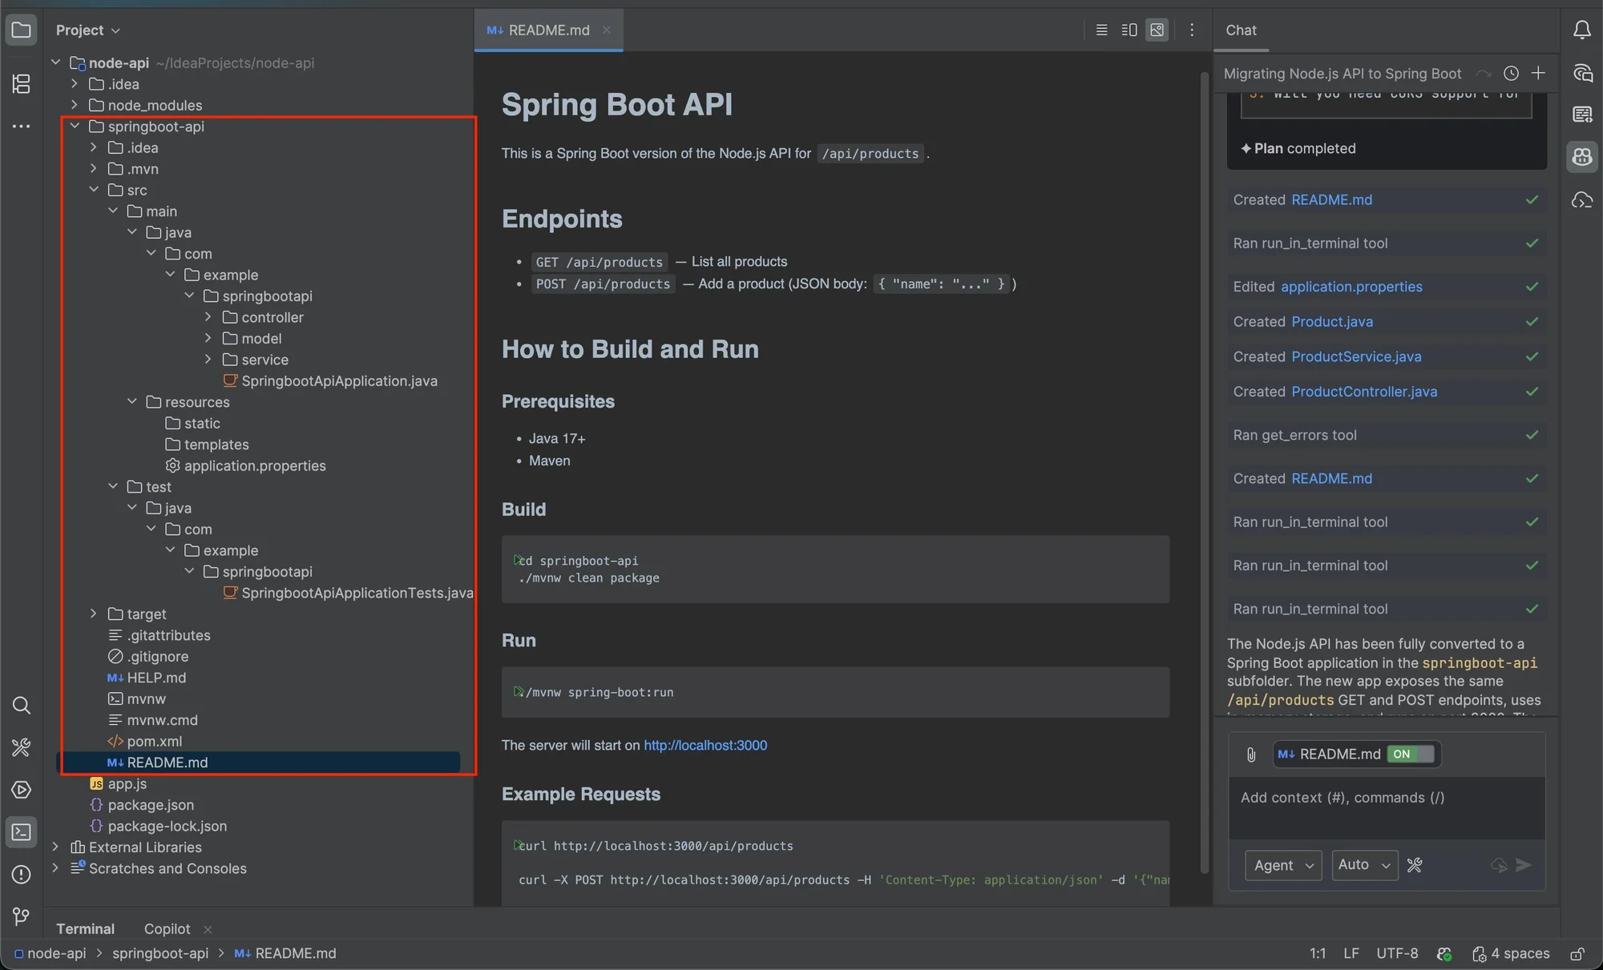Screen dimensions: 1603x970
Task: Click the attach context paperclip icon
Action: point(1250,755)
